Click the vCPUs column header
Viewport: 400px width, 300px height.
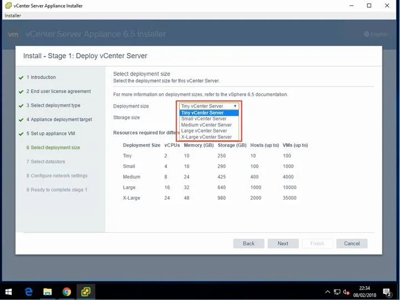172,145
